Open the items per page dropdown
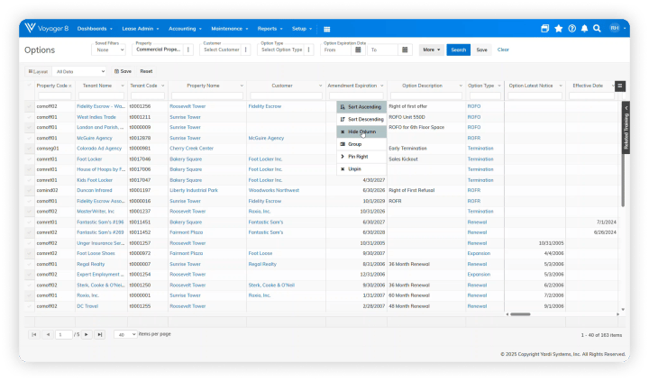The height and width of the screenshot is (381, 649). (125, 334)
